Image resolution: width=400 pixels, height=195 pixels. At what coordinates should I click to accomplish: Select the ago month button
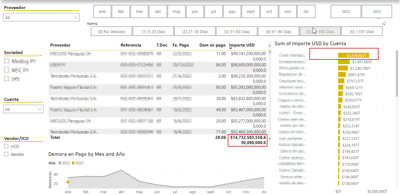coord(232,12)
